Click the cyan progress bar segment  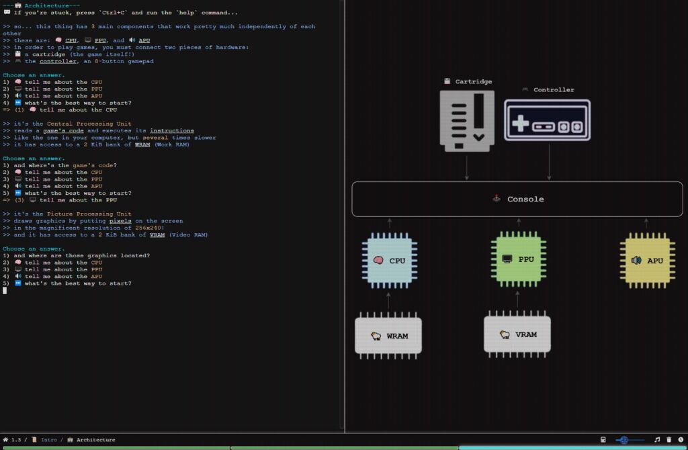(x=572, y=448)
